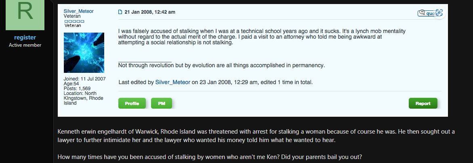The width and height of the screenshot is (473, 163).
Task: Click the Veteran rank pips indicator
Action: point(74,21)
